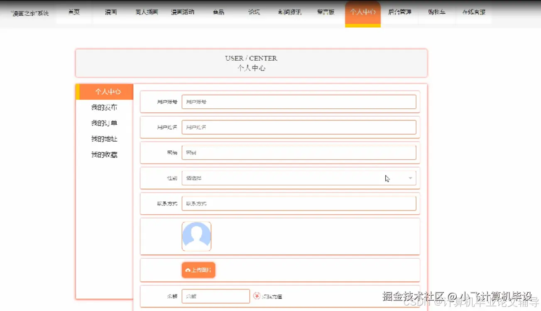Open the 商品 navigation tab
Viewport: 541px width, 311px height.
point(218,12)
